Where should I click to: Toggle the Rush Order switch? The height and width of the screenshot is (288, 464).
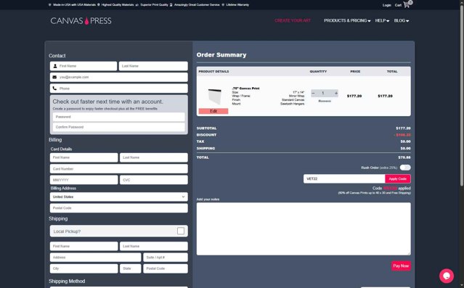click(405, 168)
